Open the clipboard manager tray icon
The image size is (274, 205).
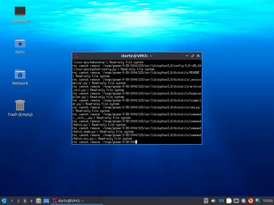[229, 201]
